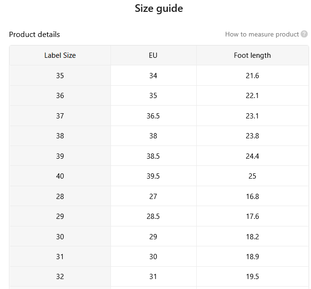Select the Label Size column header
Viewport: 311px width, 289px height.
[x=60, y=55]
